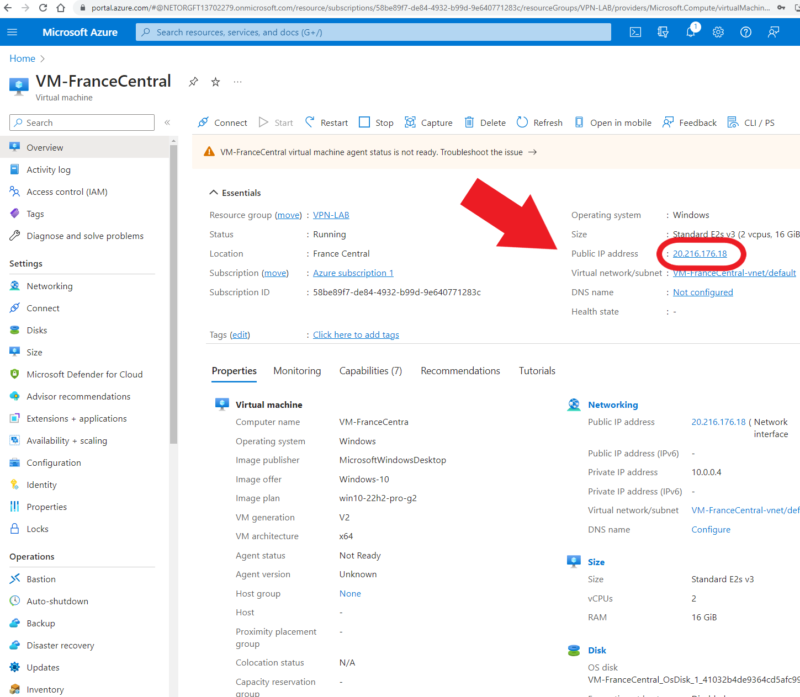800x697 pixels.
Task: Click Troubleshoot the issue arrow in warning
Action: tap(533, 152)
